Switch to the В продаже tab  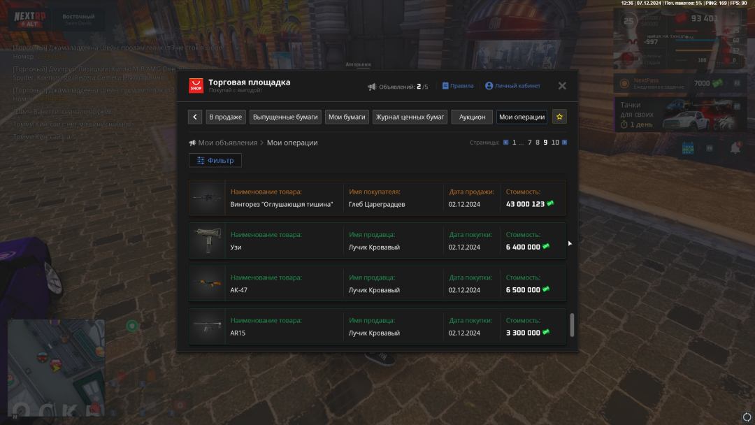225,117
